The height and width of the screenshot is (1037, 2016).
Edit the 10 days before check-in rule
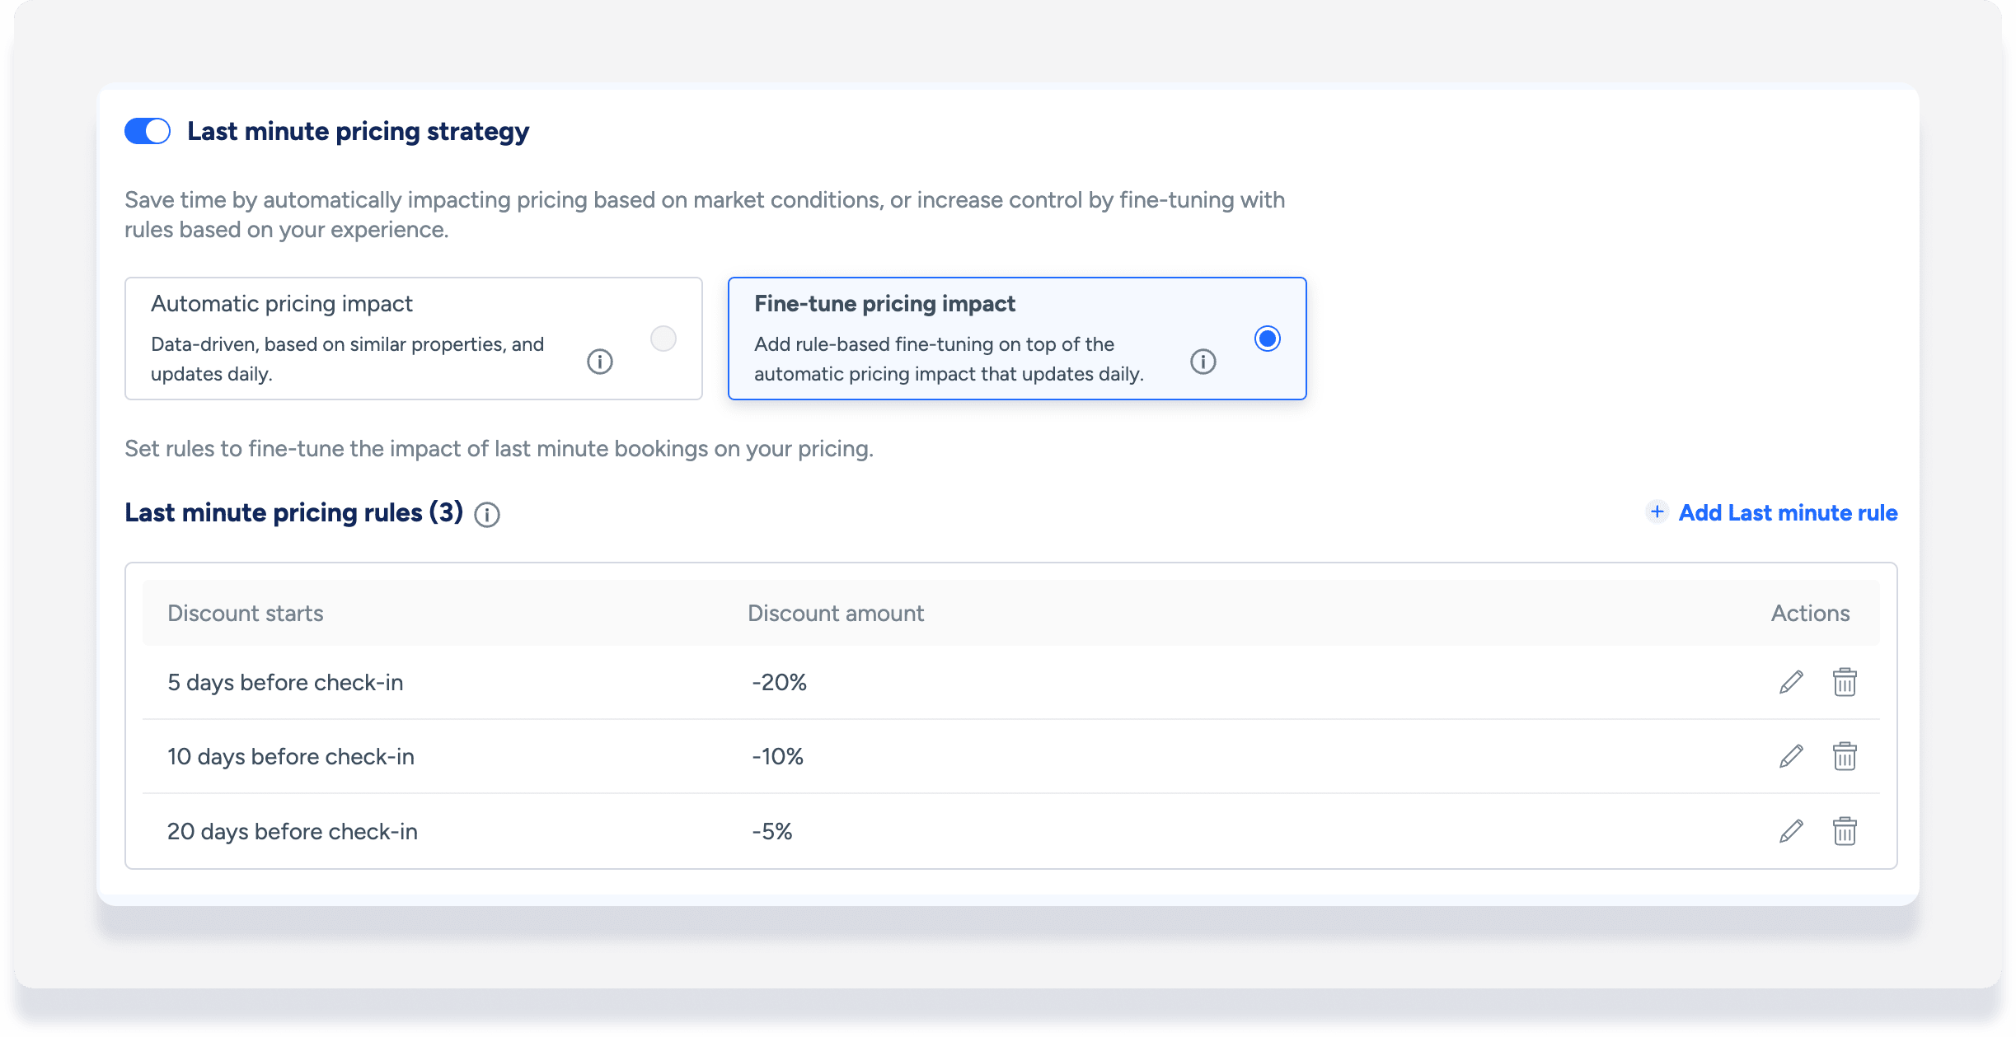click(x=1791, y=756)
